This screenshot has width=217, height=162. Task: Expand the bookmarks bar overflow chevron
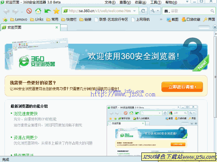pyautogui.click(x=161, y=19)
